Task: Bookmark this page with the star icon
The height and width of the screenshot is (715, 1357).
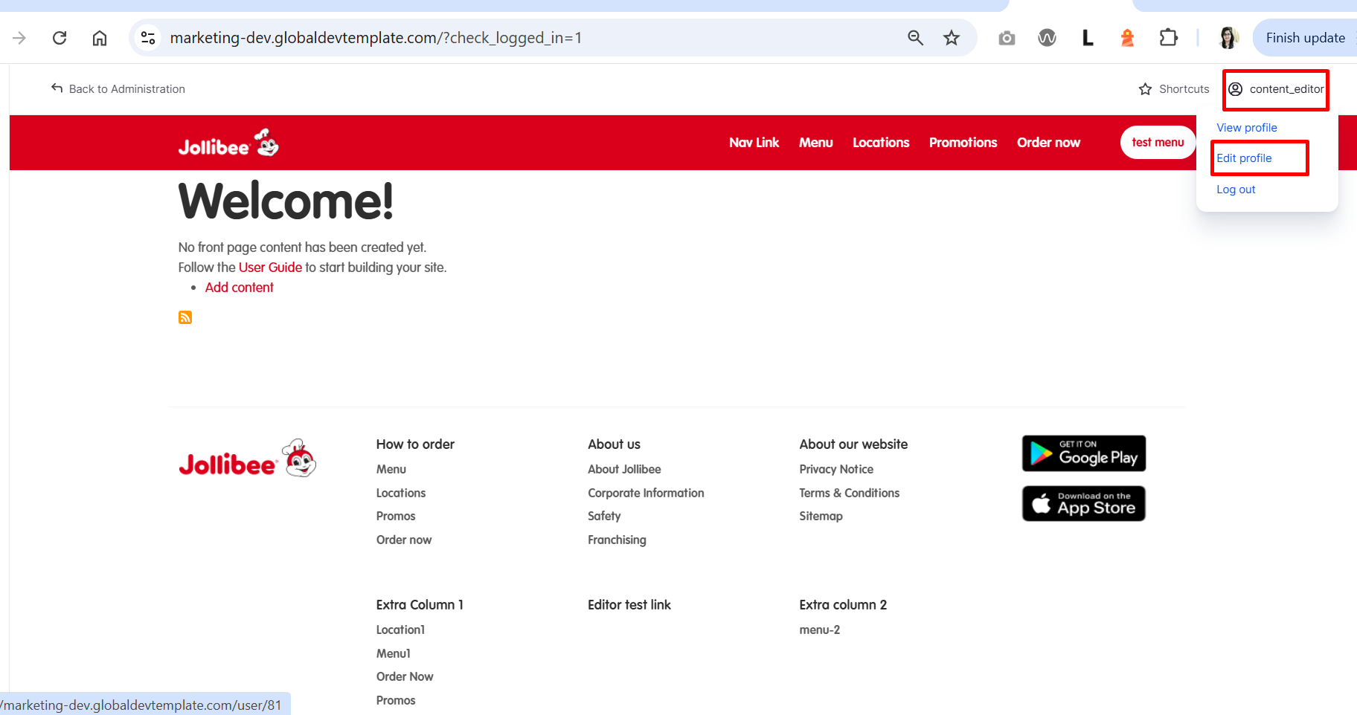Action: coord(952,38)
